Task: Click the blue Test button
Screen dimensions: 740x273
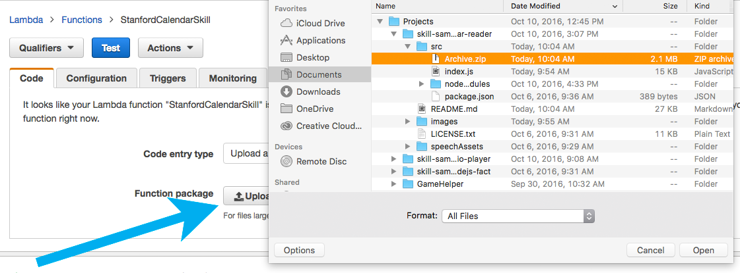Action: (111, 48)
